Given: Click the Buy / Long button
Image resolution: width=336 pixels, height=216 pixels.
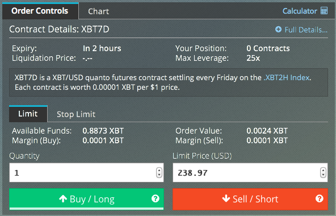Looking at the screenshot, I should (x=86, y=199).
